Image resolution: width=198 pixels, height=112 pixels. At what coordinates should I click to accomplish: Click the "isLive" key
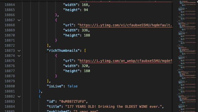pos(55,86)
